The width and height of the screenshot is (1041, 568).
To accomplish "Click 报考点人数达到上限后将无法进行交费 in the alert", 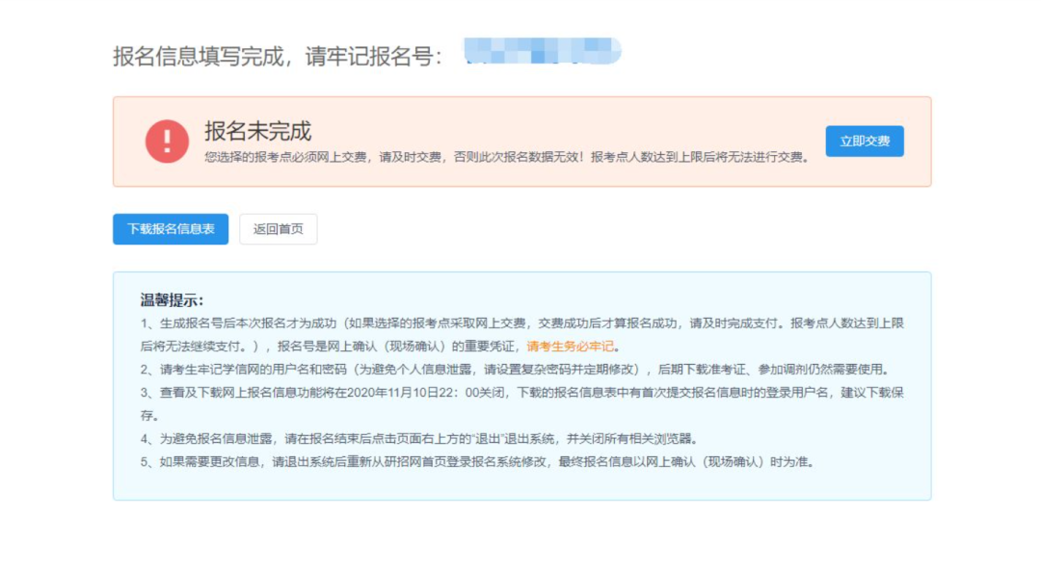I will (698, 156).
